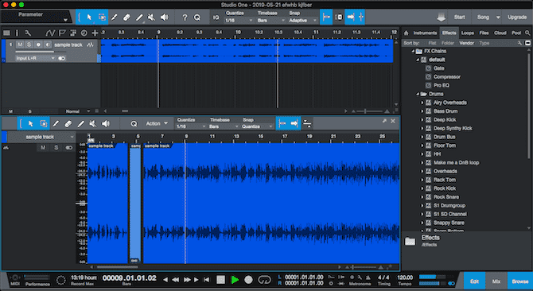Click the Stop button in the transport
Image resolution: width=533 pixels, height=291 pixels.
point(221,280)
